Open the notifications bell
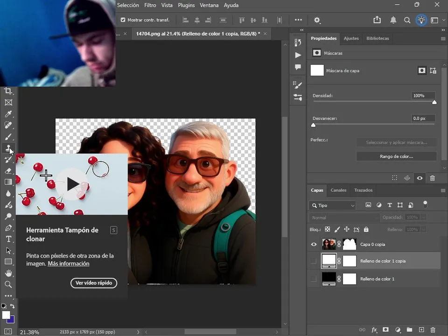 point(393,20)
